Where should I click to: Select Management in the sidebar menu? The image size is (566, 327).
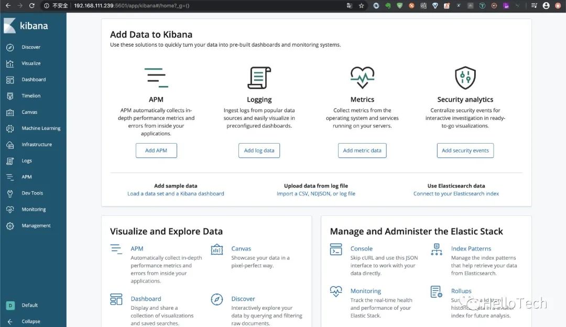click(36, 226)
